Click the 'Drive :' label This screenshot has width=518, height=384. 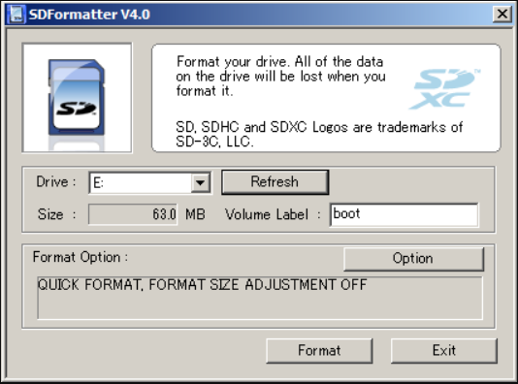pos(56,182)
